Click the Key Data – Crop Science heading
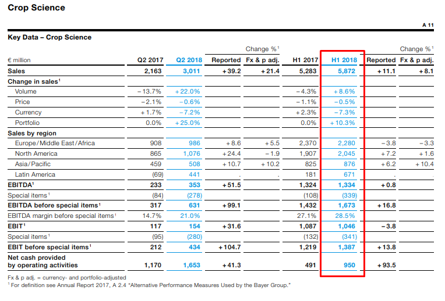 tap(50, 37)
